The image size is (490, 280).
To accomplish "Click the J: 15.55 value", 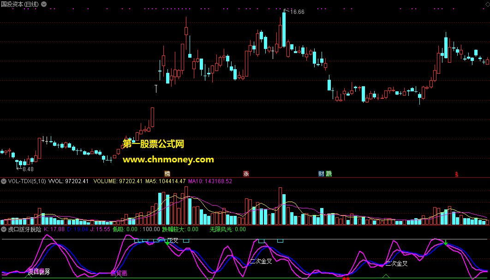I will click(100, 229).
